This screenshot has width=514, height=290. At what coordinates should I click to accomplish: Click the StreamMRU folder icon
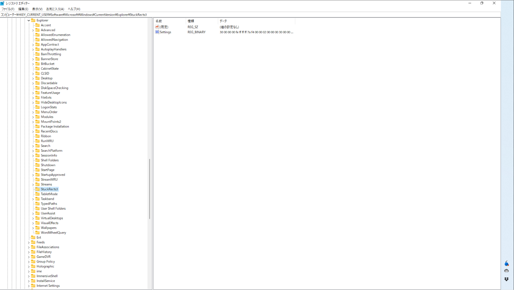click(38, 179)
